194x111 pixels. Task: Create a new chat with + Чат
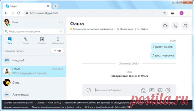pyautogui.click(x=57, y=51)
